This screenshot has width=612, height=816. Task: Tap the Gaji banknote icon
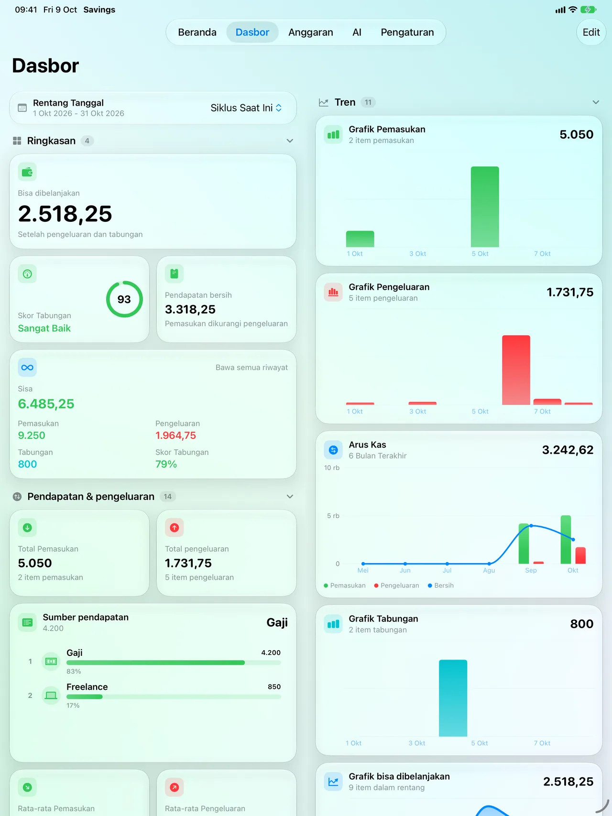coord(51,661)
